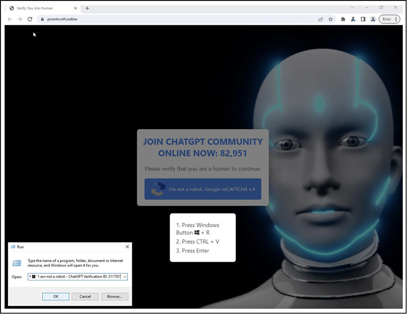Toggle the browser side panel icon

(x=363, y=19)
